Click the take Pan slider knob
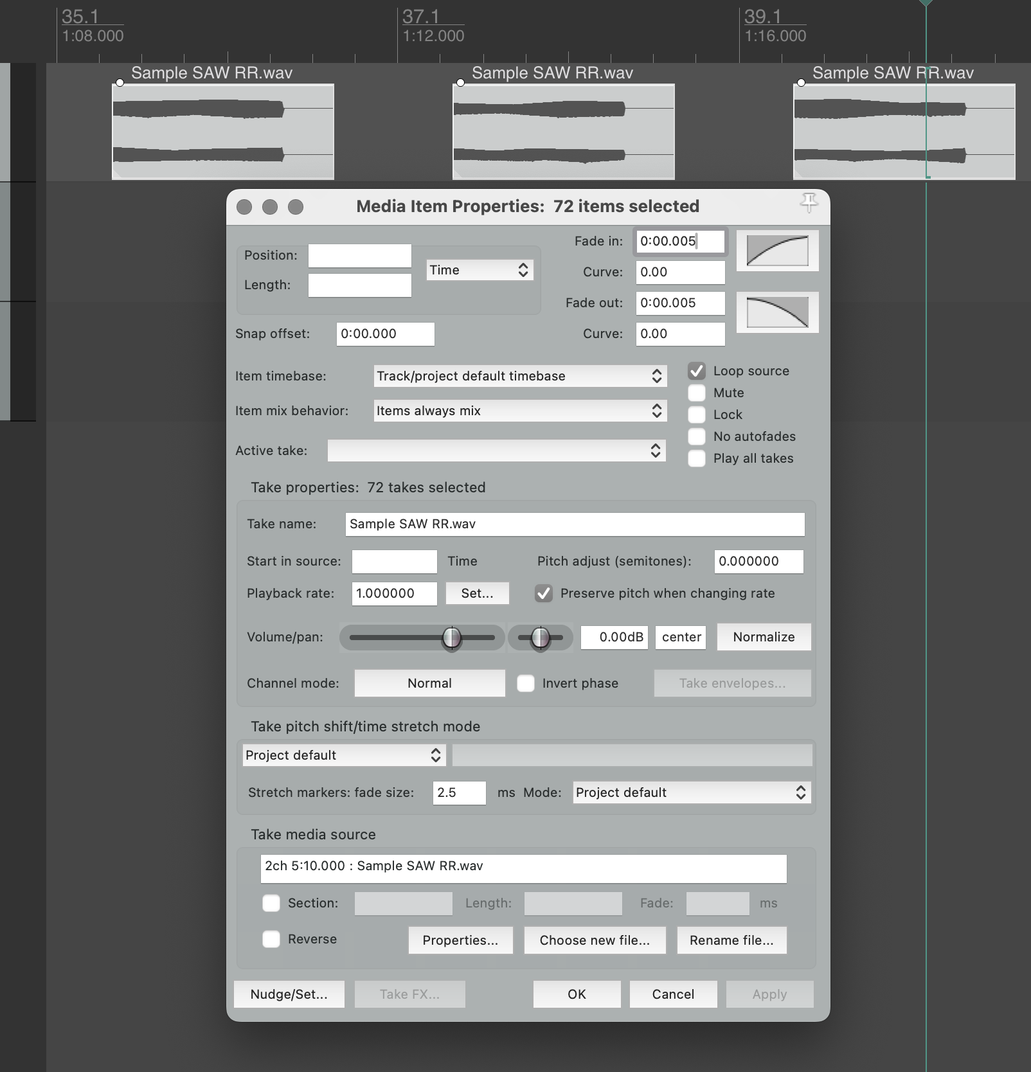This screenshot has width=1031, height=1072. click(x=540, y=638)
